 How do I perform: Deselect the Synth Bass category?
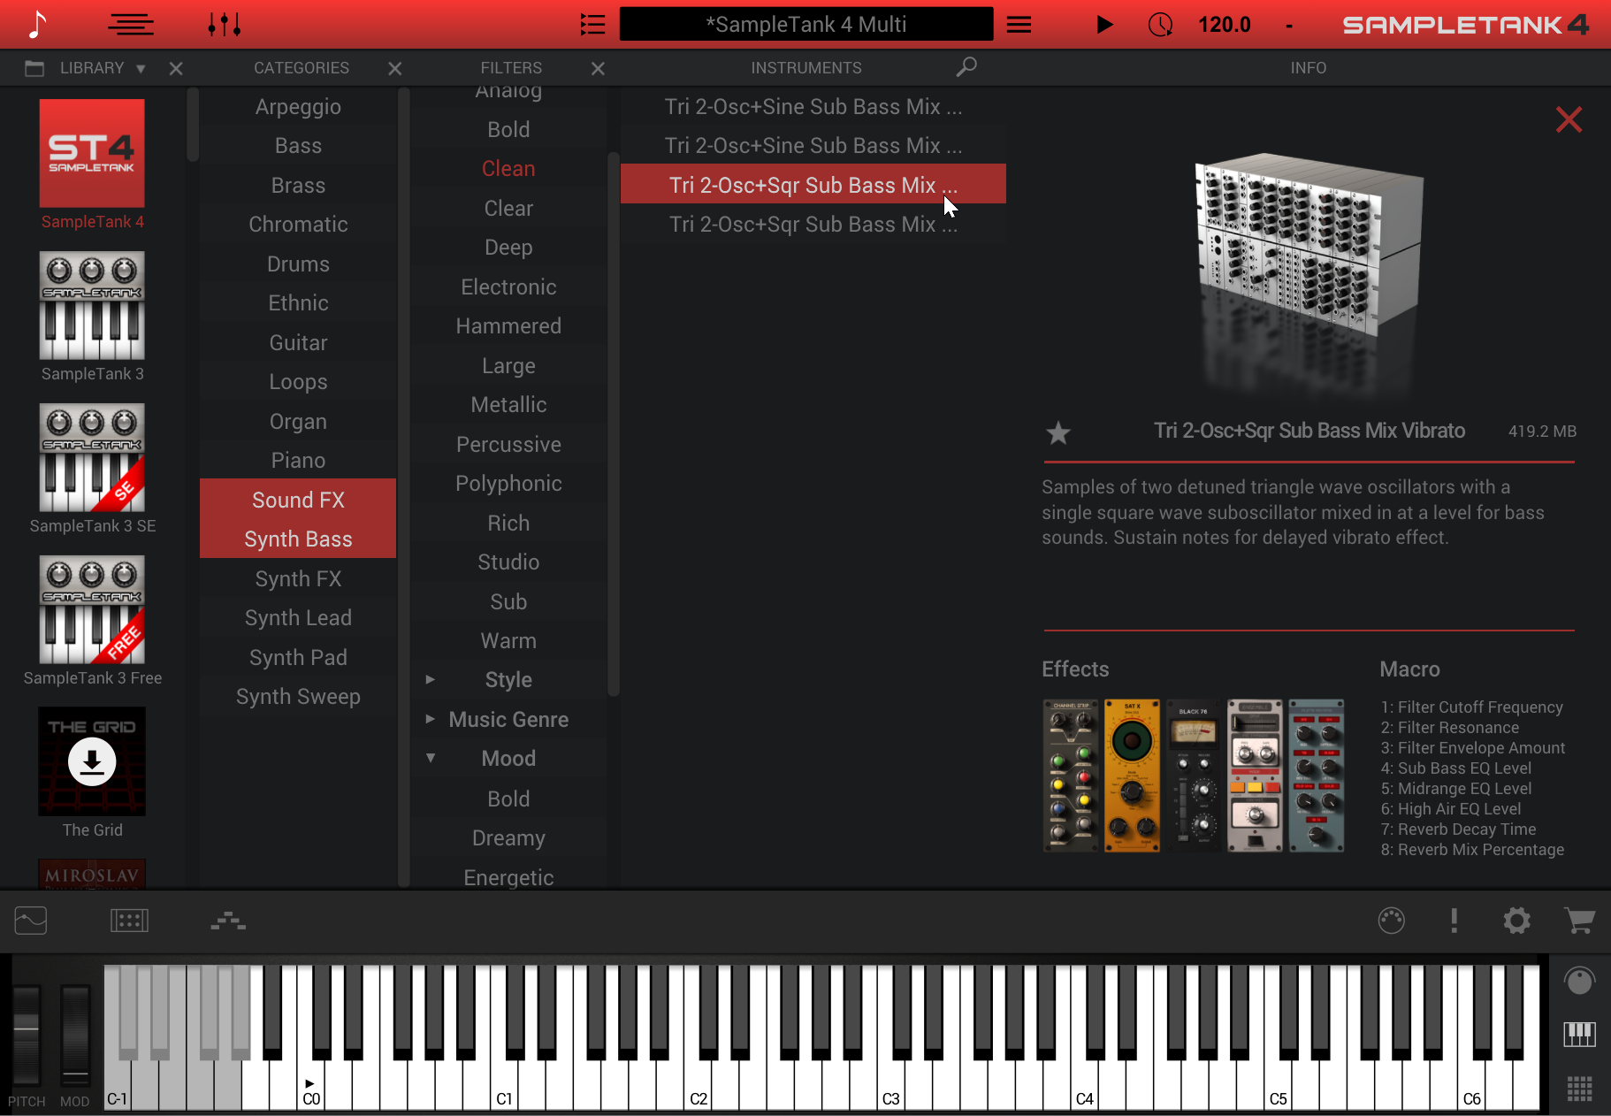click(x=298, y=539)
